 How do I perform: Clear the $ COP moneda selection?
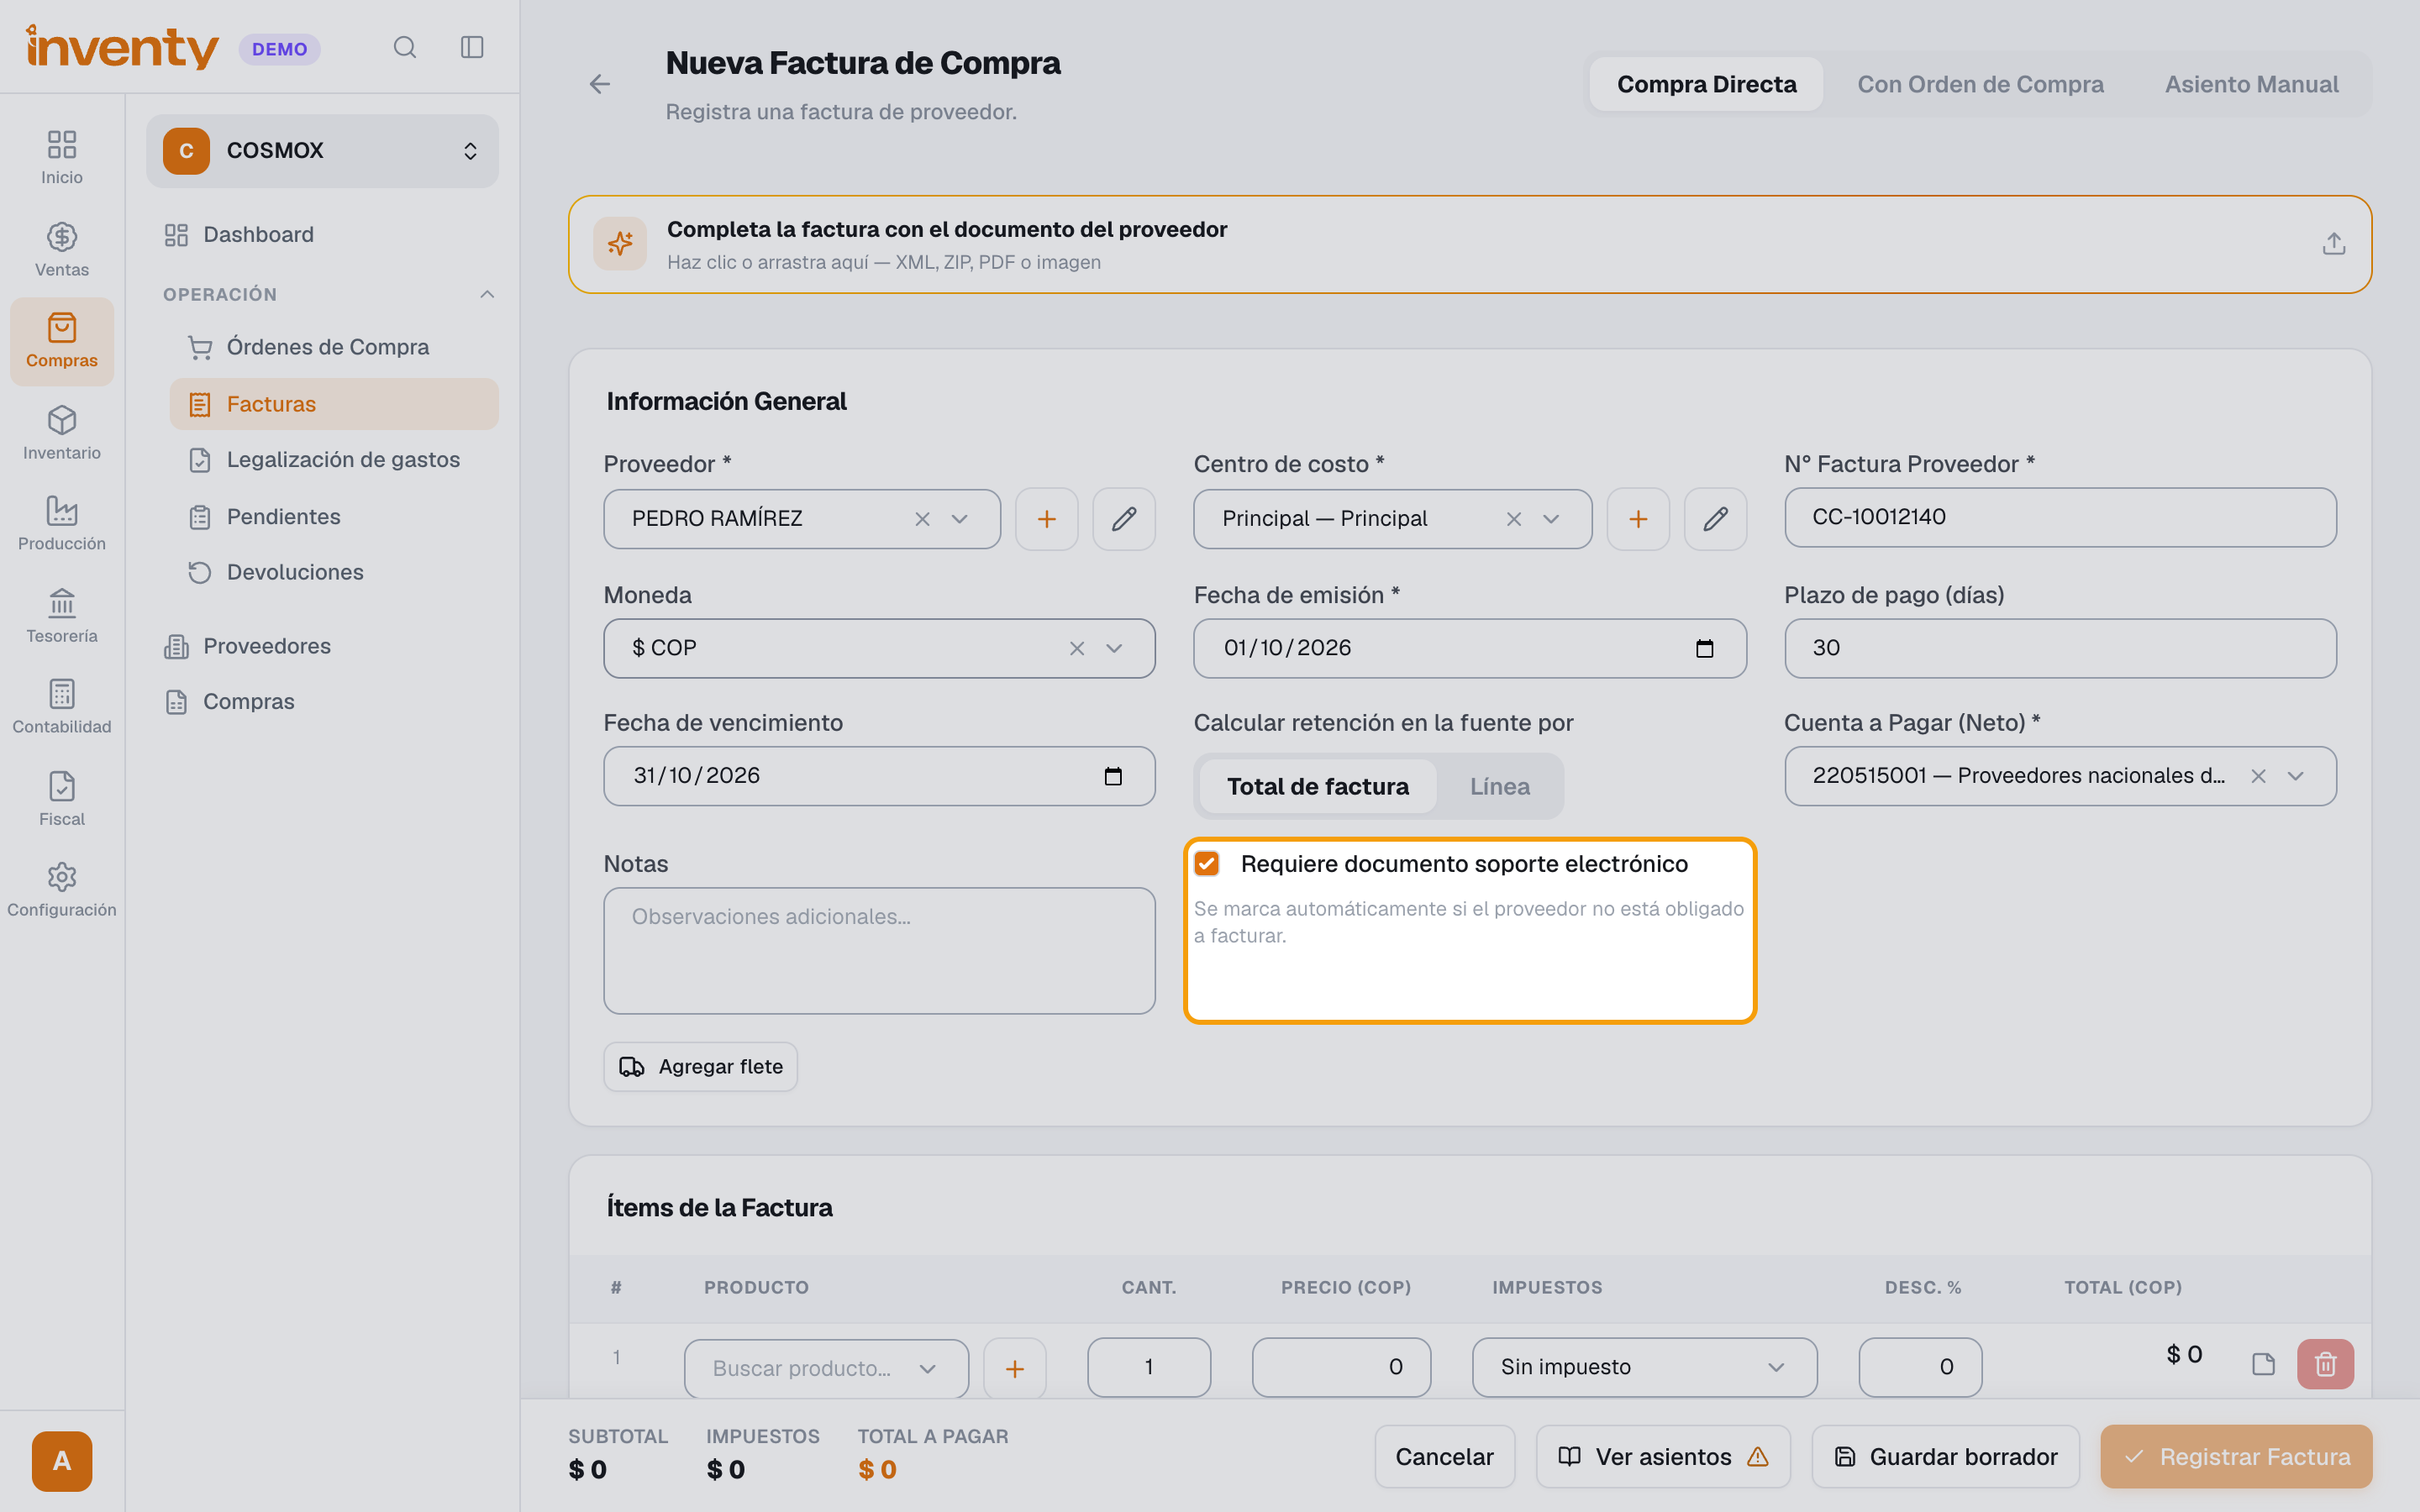tap(1077, 649)
